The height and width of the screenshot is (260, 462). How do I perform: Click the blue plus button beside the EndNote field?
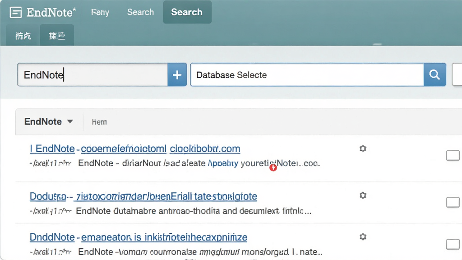pyautogui.click(x=177, y=75)
